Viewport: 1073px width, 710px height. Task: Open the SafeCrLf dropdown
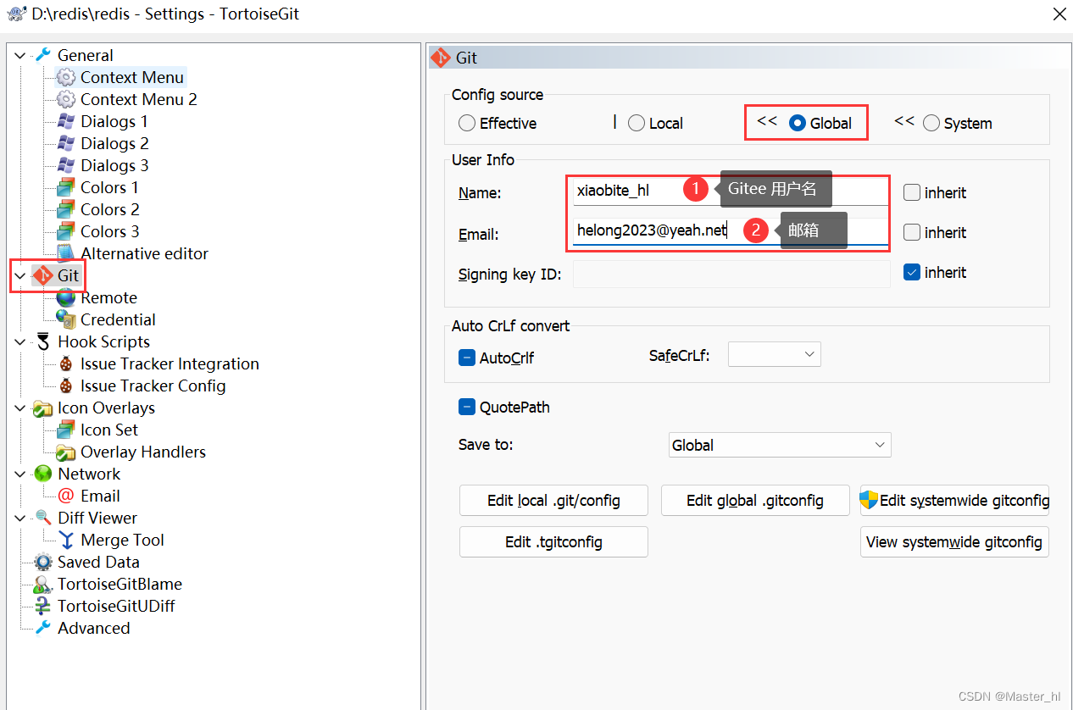775,354
